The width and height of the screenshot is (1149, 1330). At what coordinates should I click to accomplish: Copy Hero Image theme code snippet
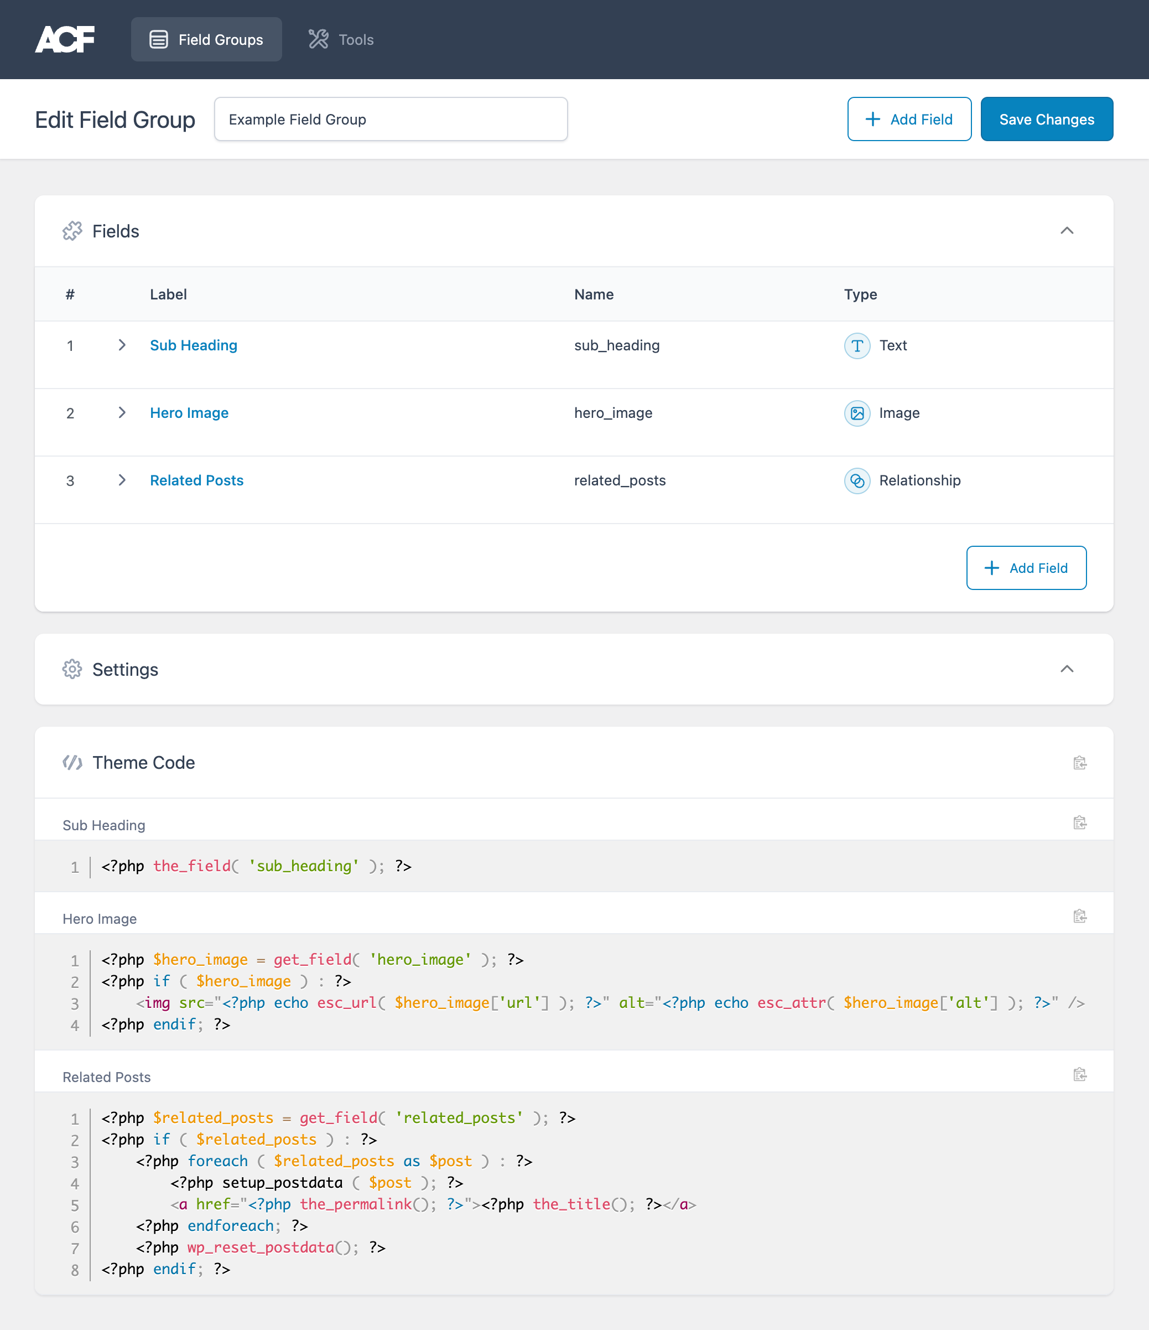click(1080, 916)
